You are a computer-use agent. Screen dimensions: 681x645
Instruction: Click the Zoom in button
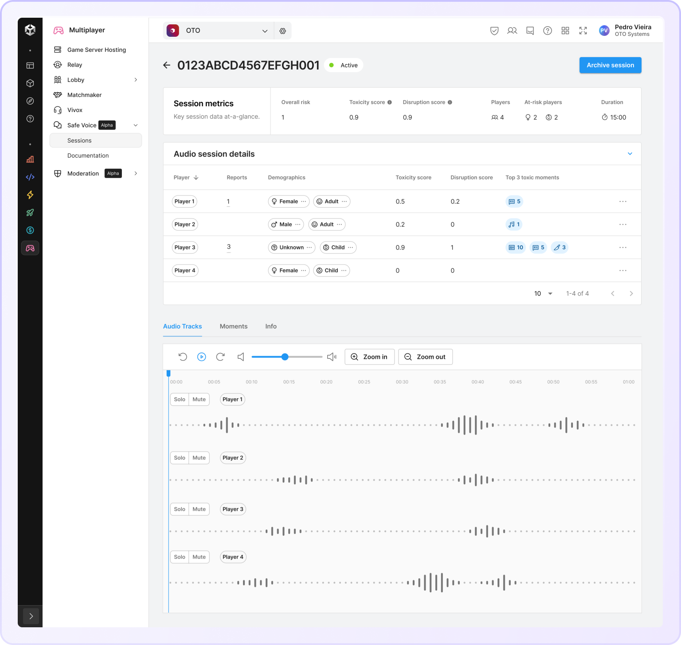369,357
